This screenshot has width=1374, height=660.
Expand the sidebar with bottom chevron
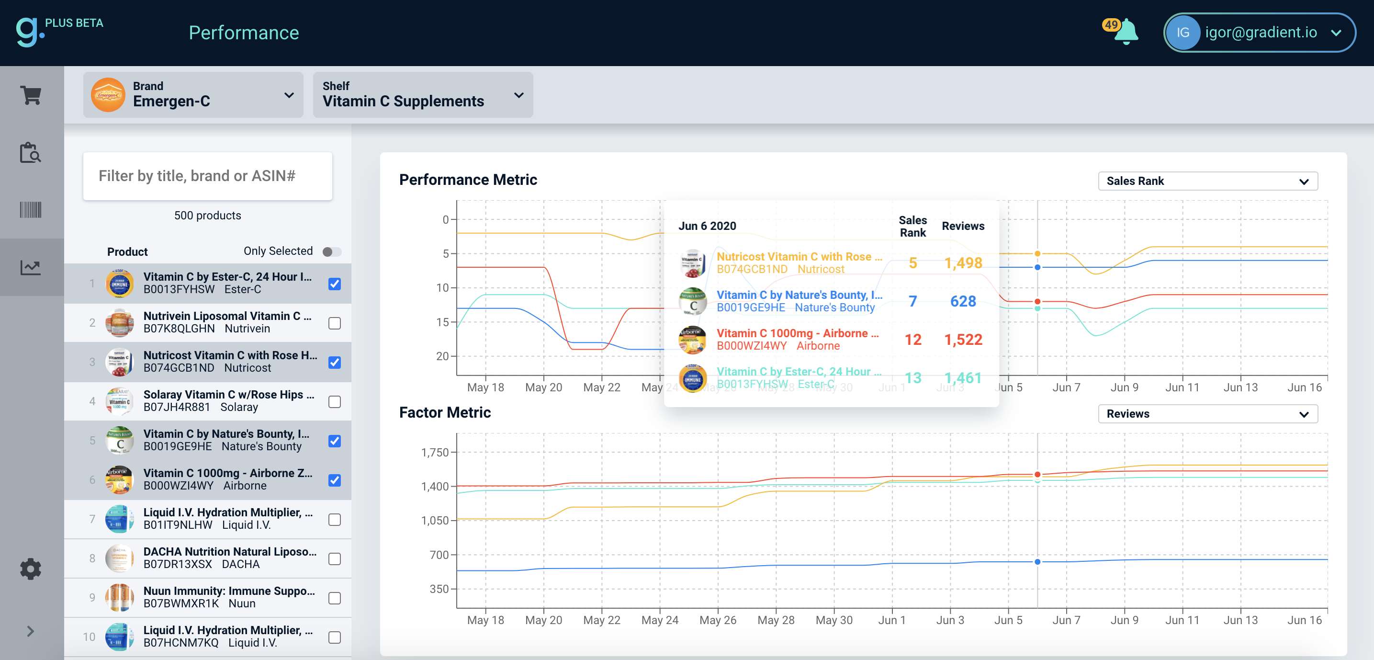pos(31,631)
